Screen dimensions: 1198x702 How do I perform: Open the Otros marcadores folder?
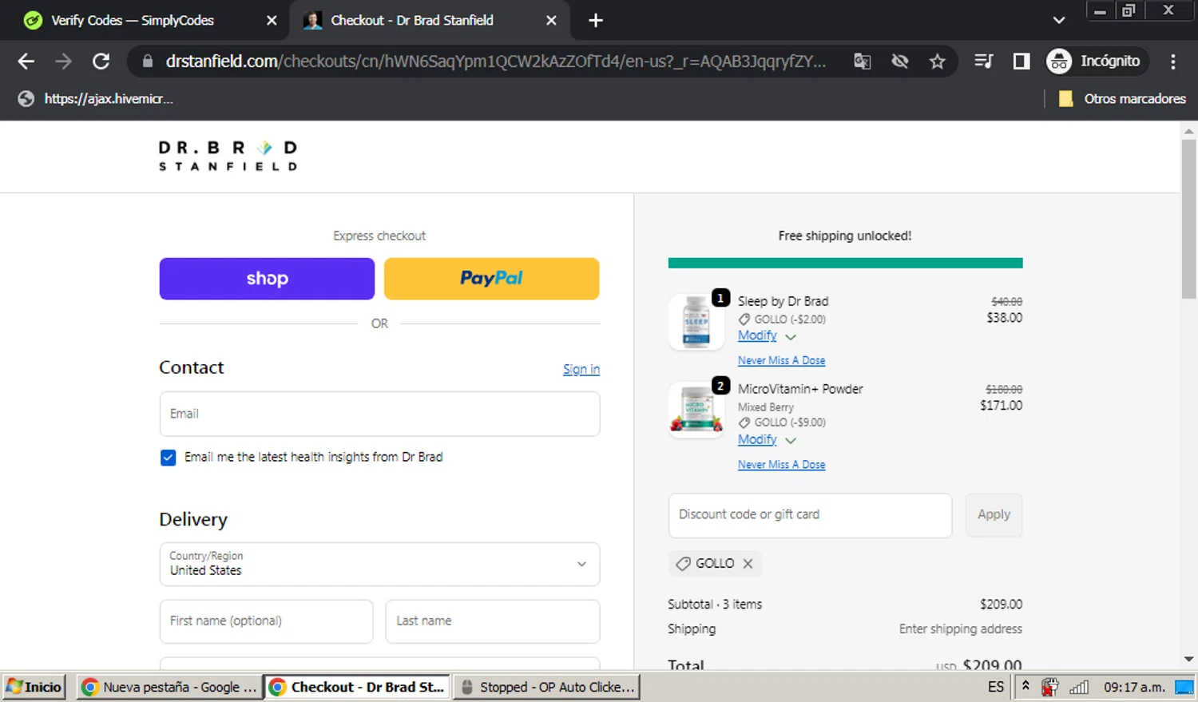1121,99
